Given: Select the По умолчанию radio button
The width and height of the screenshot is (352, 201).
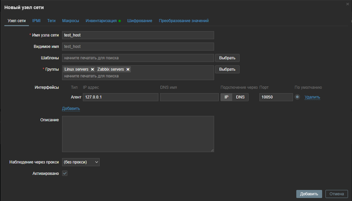Looking at the screenshot, I should [297, 97].
